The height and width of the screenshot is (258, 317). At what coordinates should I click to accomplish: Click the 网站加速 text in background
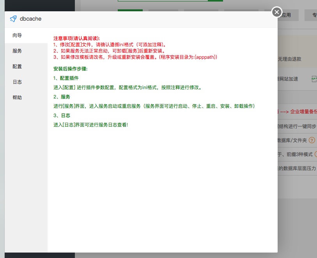click(289, 79)
